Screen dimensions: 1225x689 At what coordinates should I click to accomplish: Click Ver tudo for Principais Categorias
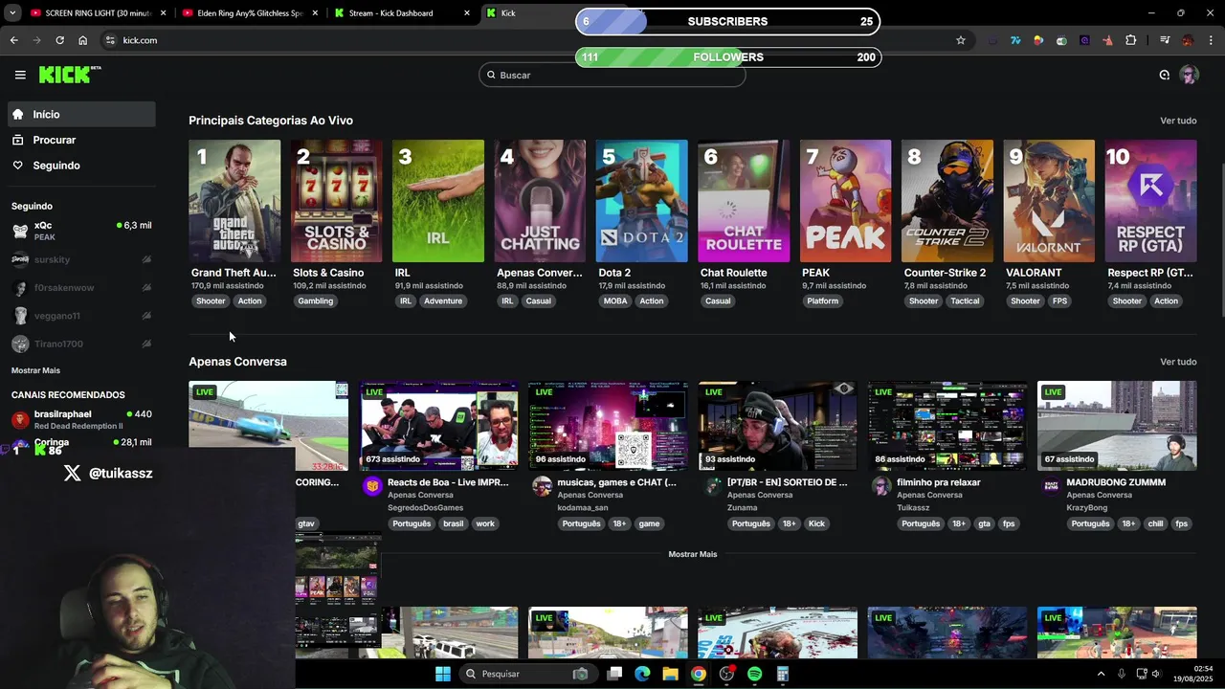coord(1178,121)
